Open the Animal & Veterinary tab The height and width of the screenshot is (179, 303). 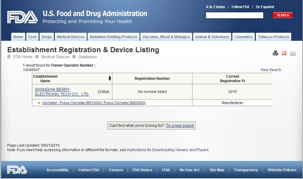coord(212,37)
